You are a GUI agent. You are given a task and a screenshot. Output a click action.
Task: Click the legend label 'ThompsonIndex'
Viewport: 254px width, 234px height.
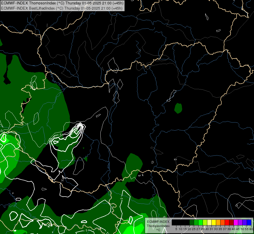coord(158,226)
